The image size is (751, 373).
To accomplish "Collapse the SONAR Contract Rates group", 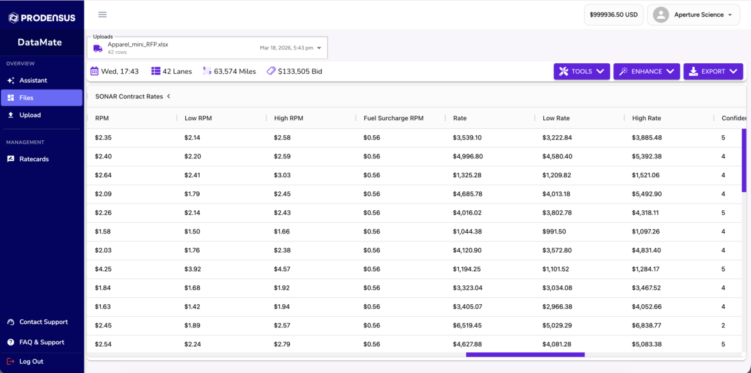I will pos(168,96).
